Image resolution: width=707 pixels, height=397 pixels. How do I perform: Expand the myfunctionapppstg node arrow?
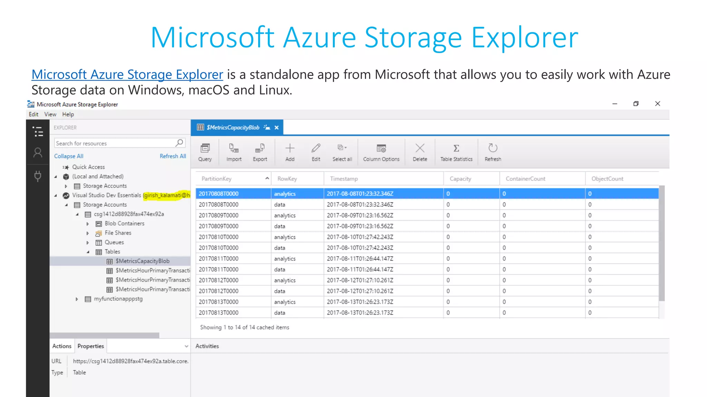pos(77,299)
